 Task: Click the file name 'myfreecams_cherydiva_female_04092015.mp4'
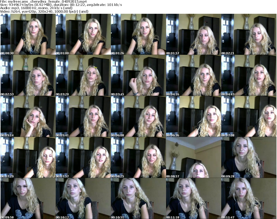(x=47, y=2)
